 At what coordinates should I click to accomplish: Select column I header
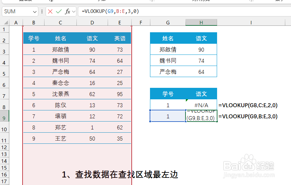tap(251, 23)
